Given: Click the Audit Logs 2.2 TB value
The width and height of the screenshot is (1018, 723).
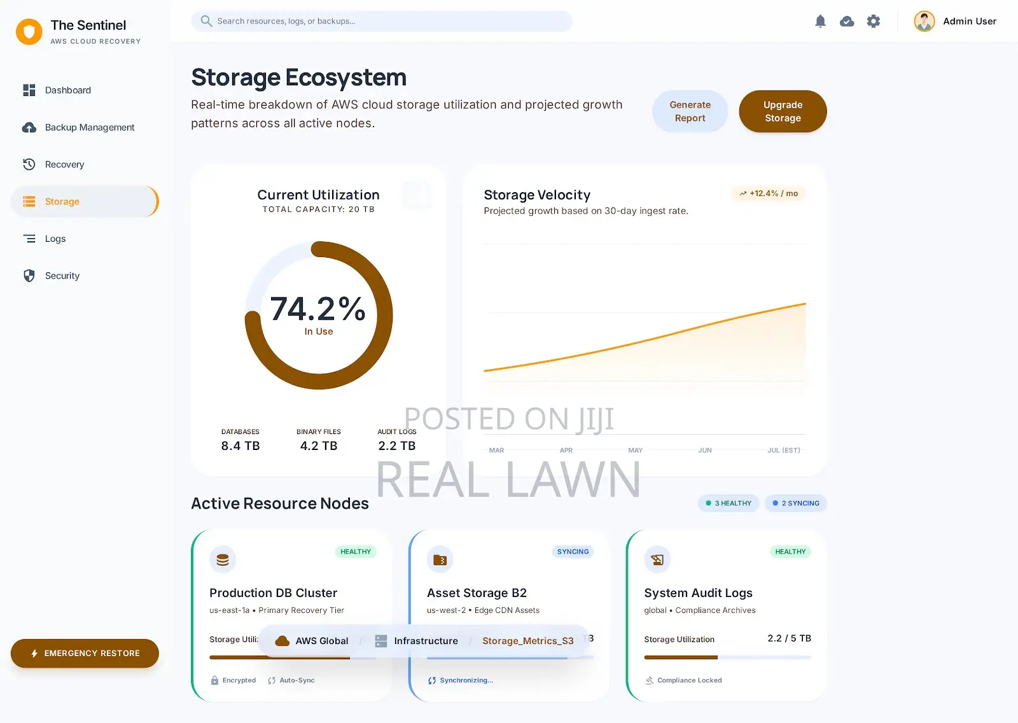Looking at the screenshot, I should coord(397,446).
